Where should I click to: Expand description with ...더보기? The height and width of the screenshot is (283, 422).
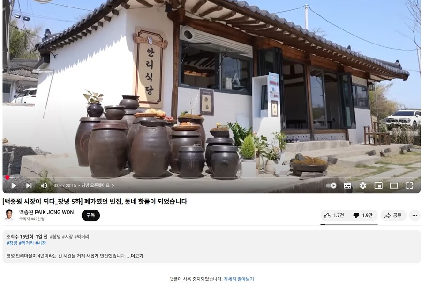(x=135, y=256)
